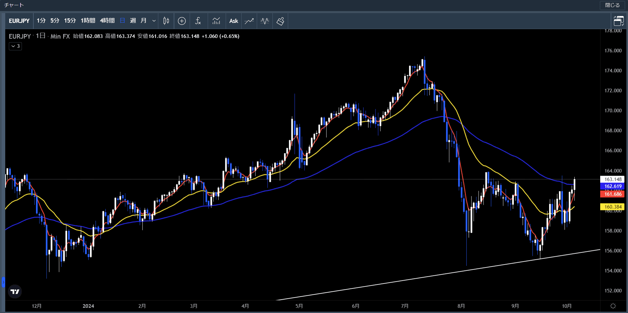The image size is (628, 313).
Task: Open the fx indicators menu
Action: 198,21
